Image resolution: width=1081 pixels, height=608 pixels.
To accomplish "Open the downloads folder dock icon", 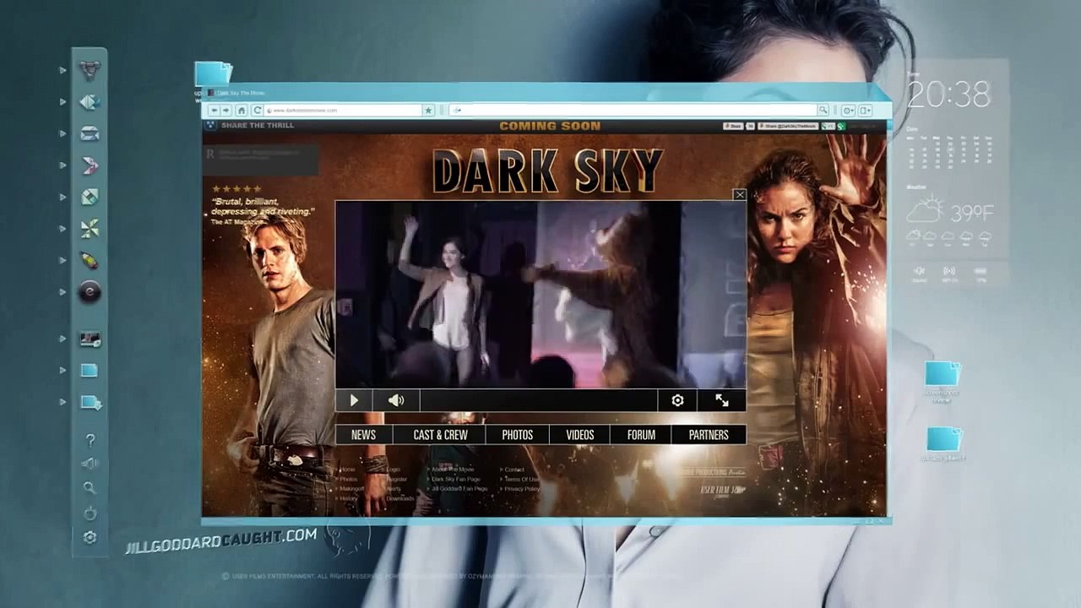I will click(x=90, y=403).
